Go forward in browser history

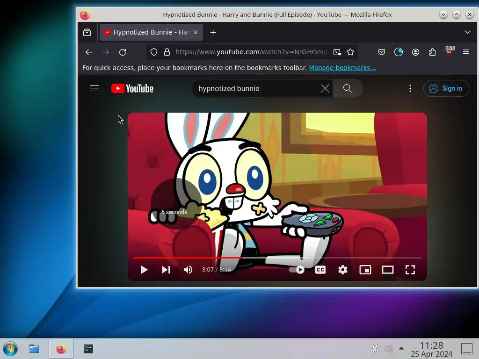point(106,52)
